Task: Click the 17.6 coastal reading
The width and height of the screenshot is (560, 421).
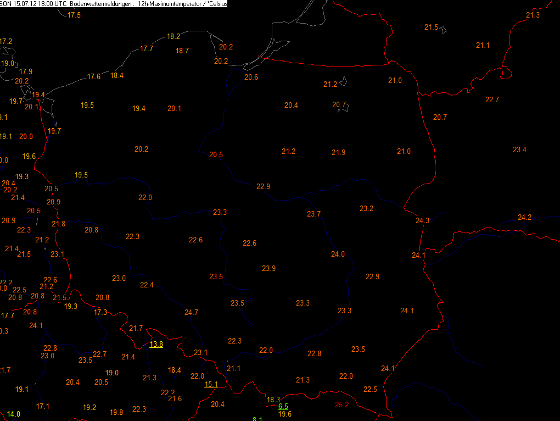Action: coord(94,76)
